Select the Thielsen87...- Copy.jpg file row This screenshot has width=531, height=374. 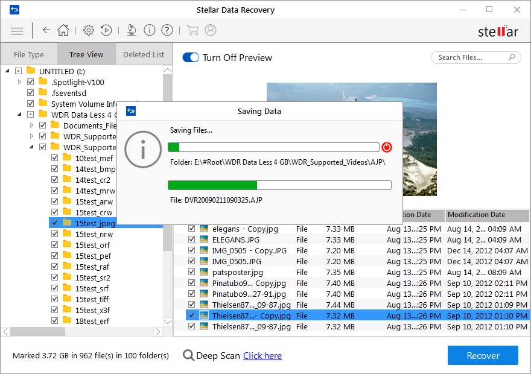[357, 315]
